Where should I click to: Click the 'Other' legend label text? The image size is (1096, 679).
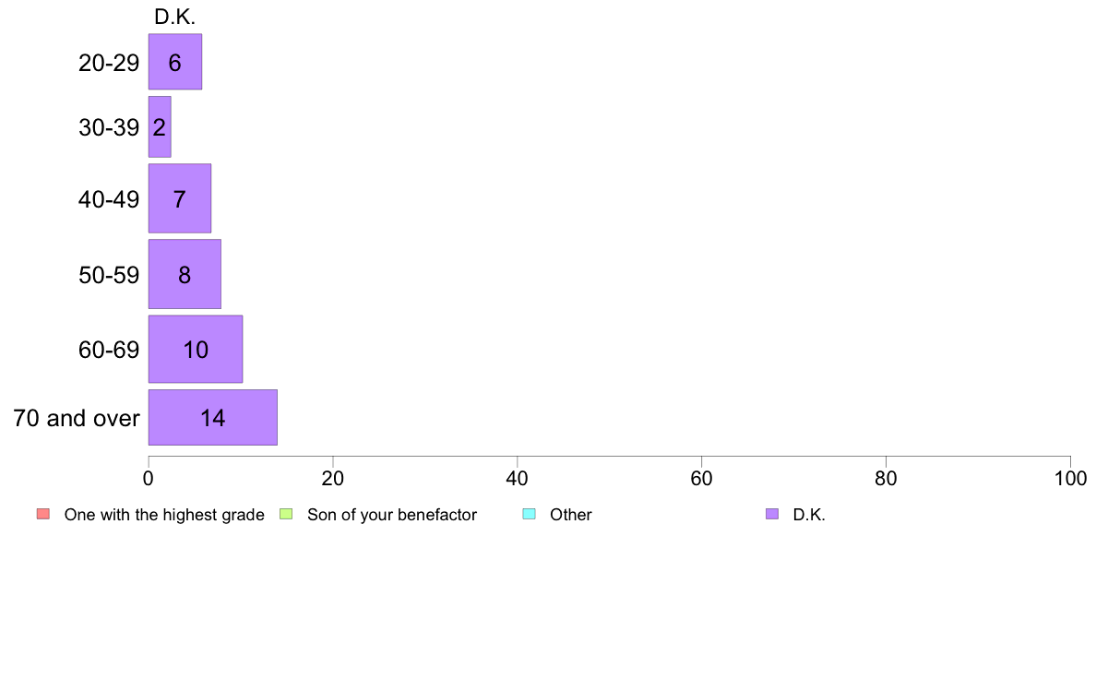[571, 515]
